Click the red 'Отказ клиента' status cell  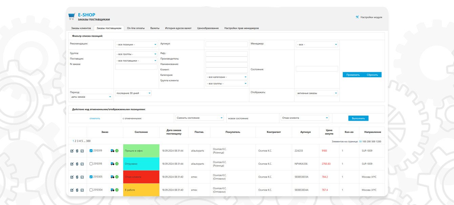point(141,177)
